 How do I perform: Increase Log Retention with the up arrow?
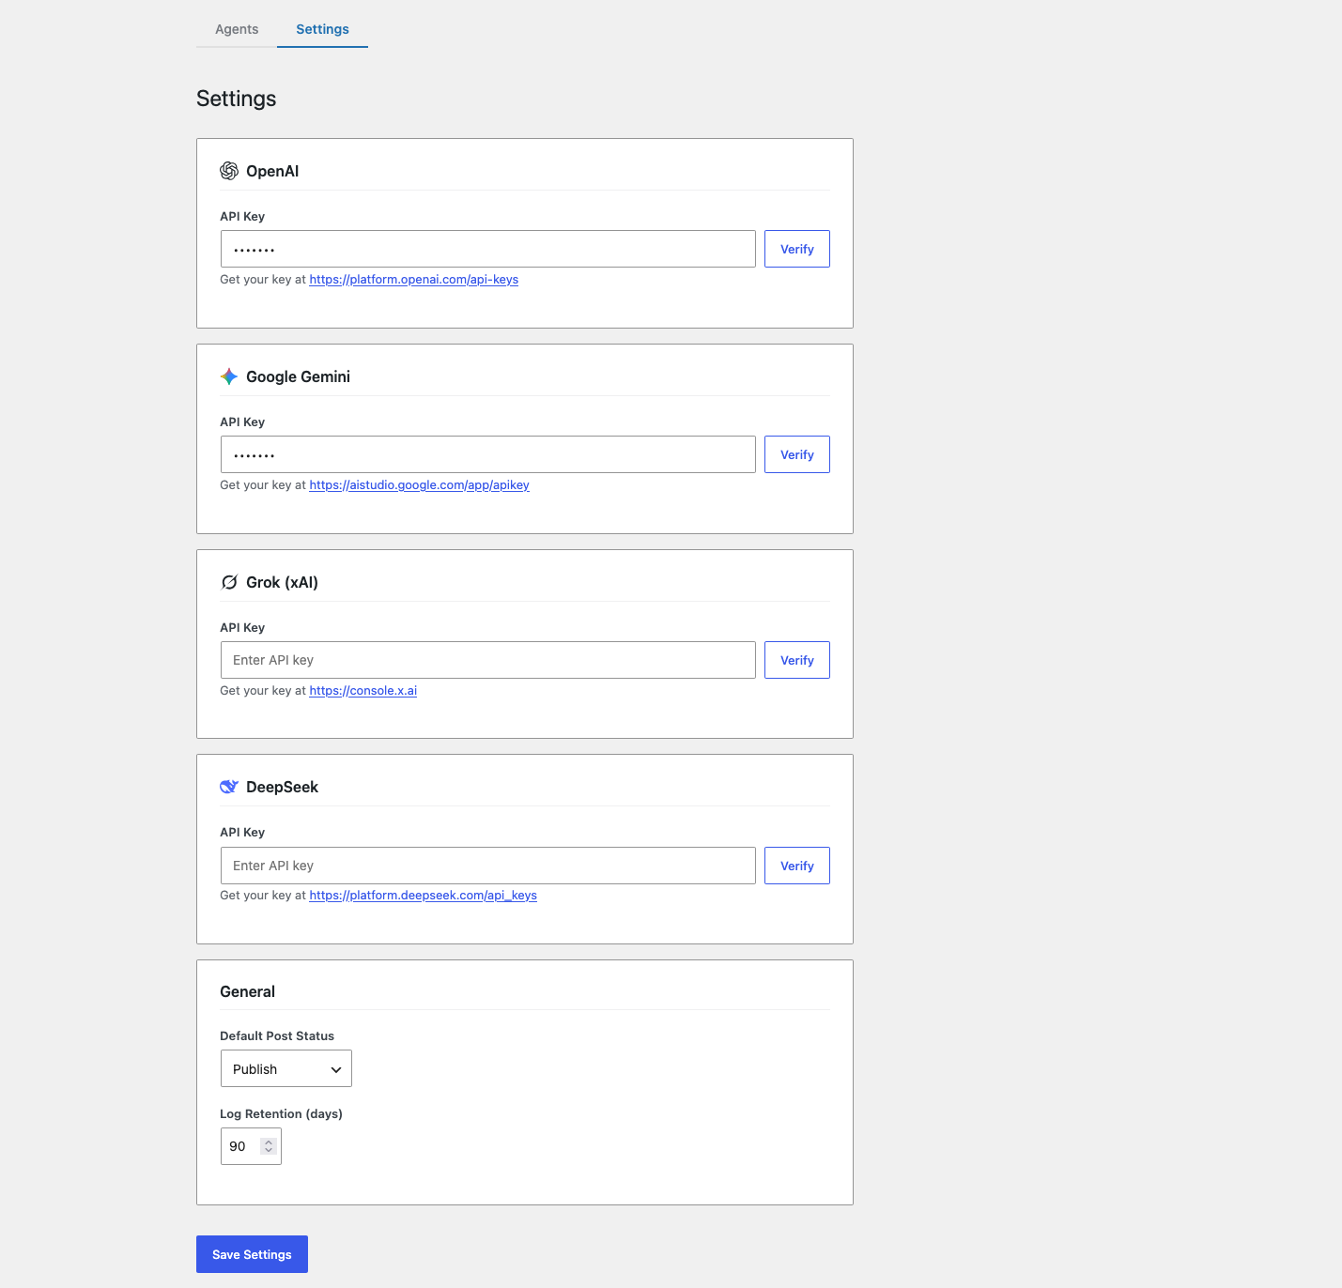(x=269, y=1142)
